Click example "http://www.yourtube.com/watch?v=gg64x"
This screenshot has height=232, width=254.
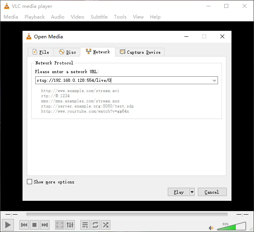(x=85, y=111)
